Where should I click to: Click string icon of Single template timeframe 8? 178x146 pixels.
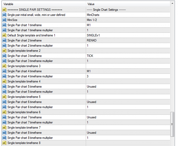[x=4, y=143]
